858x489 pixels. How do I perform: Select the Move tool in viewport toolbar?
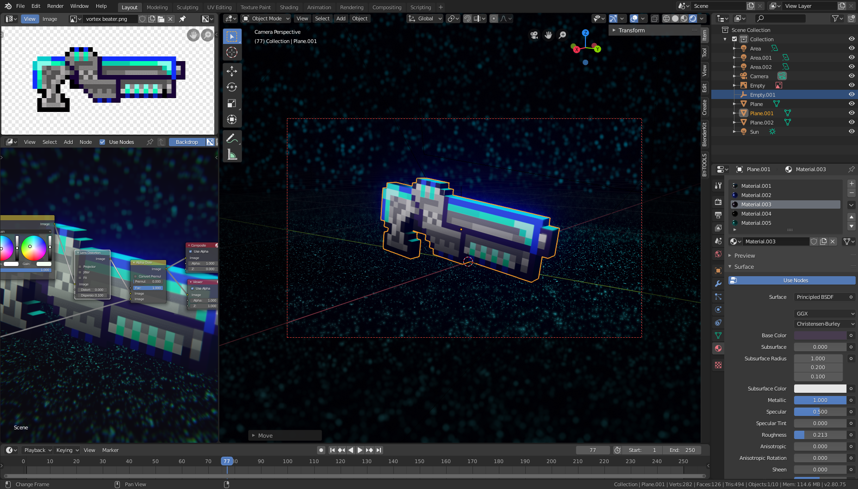coord(232,71)
